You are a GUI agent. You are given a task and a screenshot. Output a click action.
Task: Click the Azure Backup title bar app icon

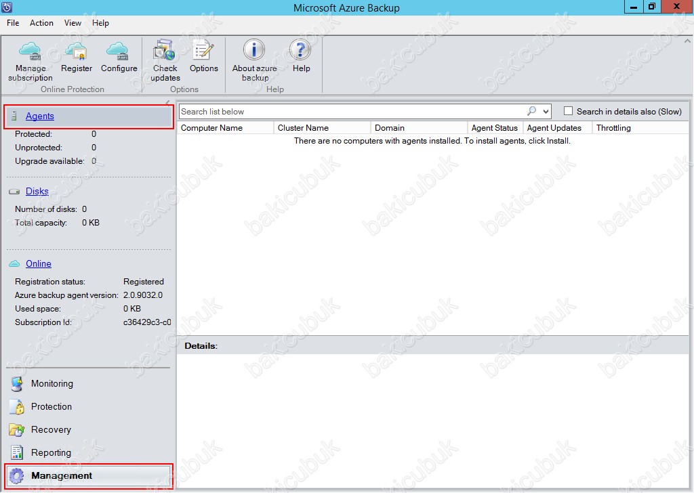(x=7, y=7)
